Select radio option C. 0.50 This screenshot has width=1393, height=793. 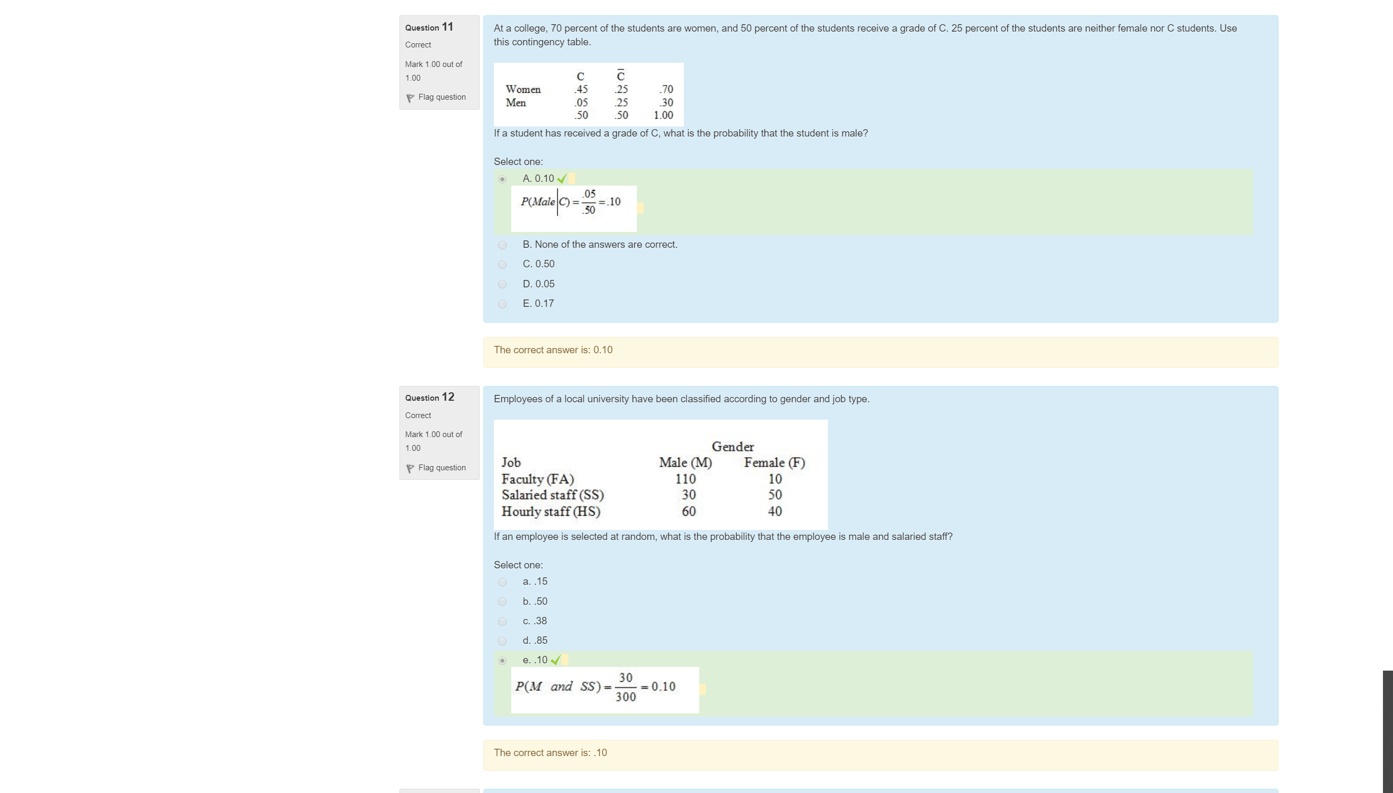click(502, 265)
